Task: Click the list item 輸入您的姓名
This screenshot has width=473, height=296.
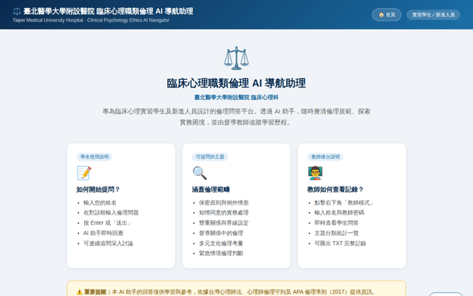Action: [x=100, y=203]
